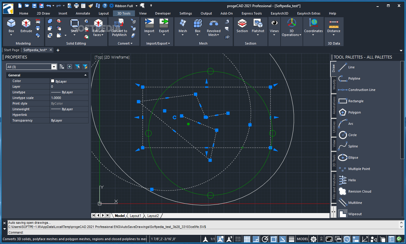This screenshot has height=244, width=406.
Task: Open the customize quick access toolbar arrow
Action: [x=151, y=5]
